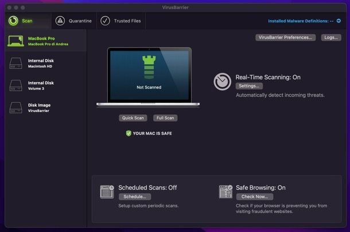Click the VirusBarrier window title
The image size is (350, 232).
(x=175, y=7)
